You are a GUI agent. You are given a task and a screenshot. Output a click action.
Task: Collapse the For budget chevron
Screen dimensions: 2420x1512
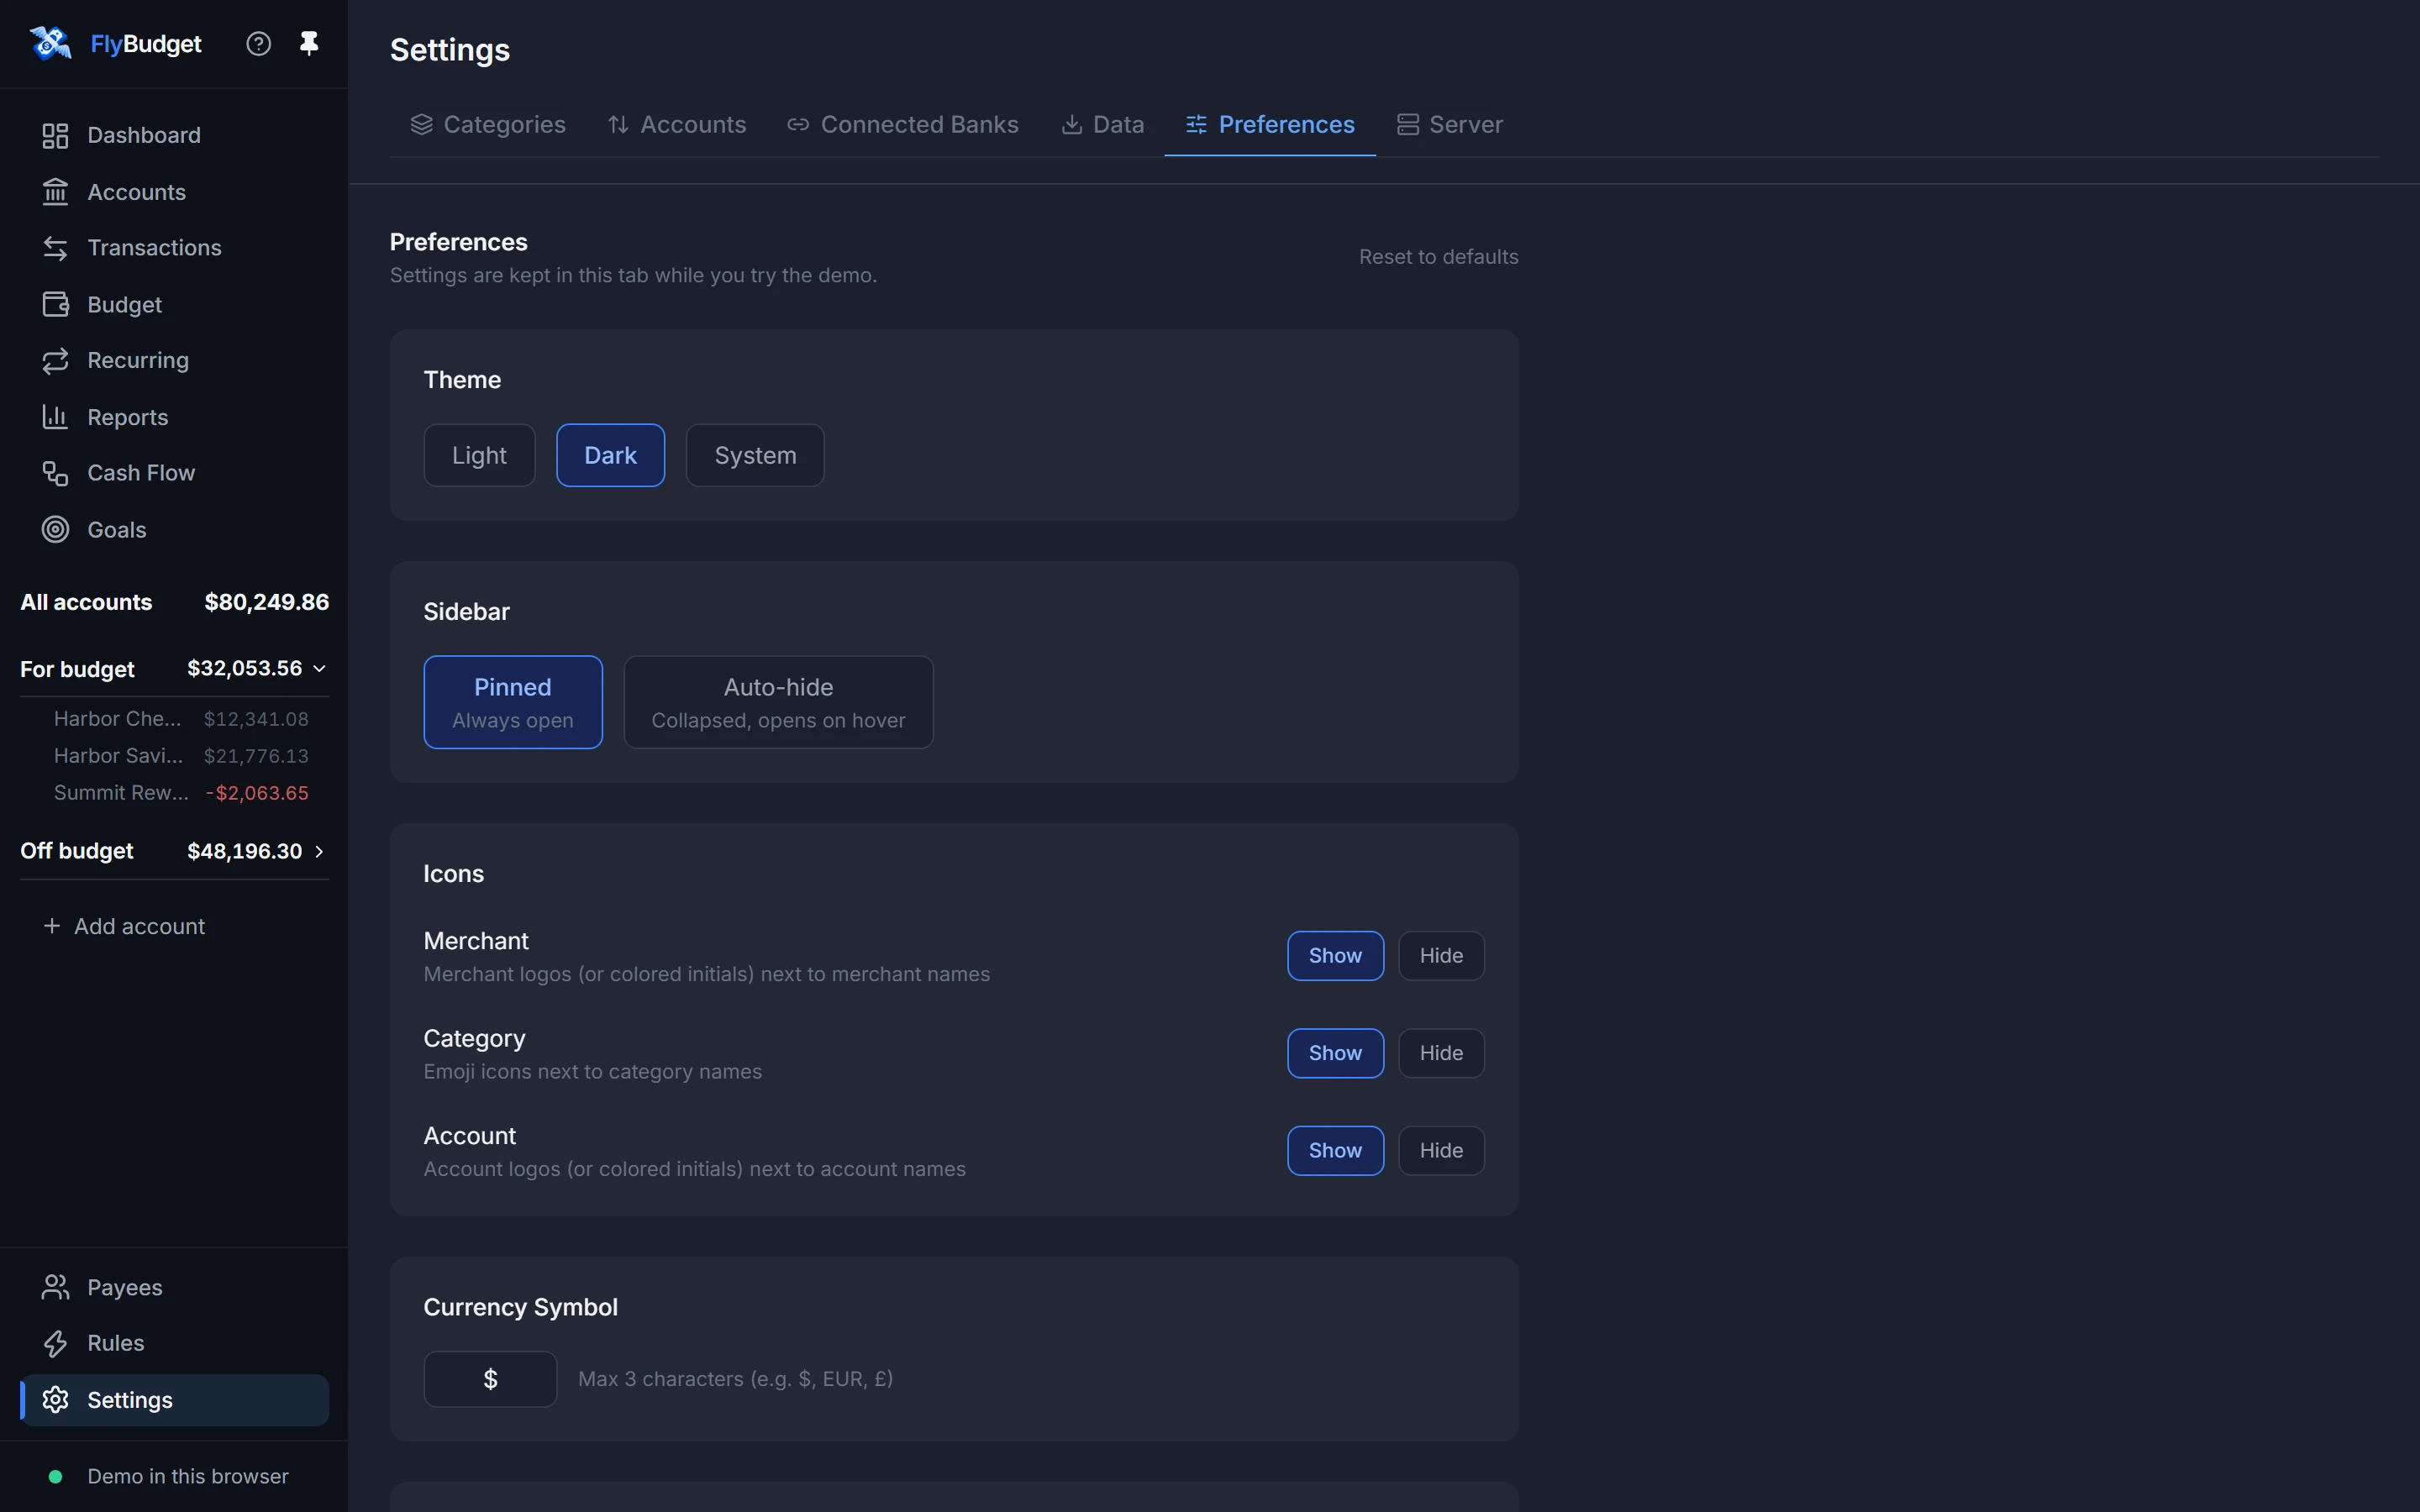point(319,668)
